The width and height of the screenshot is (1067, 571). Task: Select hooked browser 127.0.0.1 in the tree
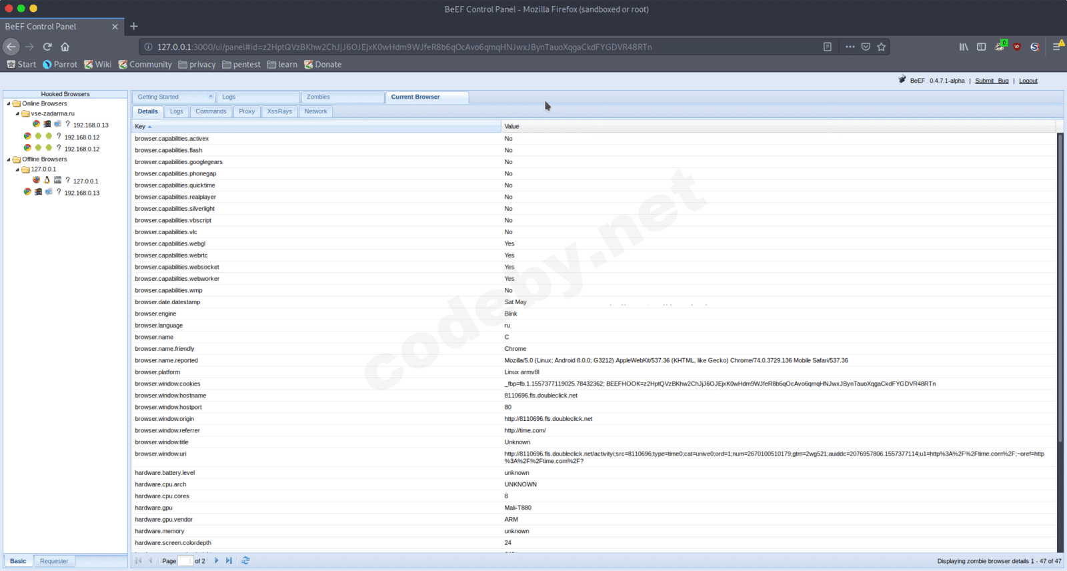tap(85, 181)
